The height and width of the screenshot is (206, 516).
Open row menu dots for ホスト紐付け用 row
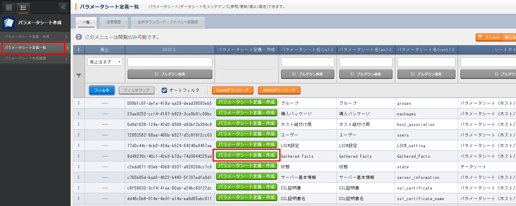(x=79, y=124)
